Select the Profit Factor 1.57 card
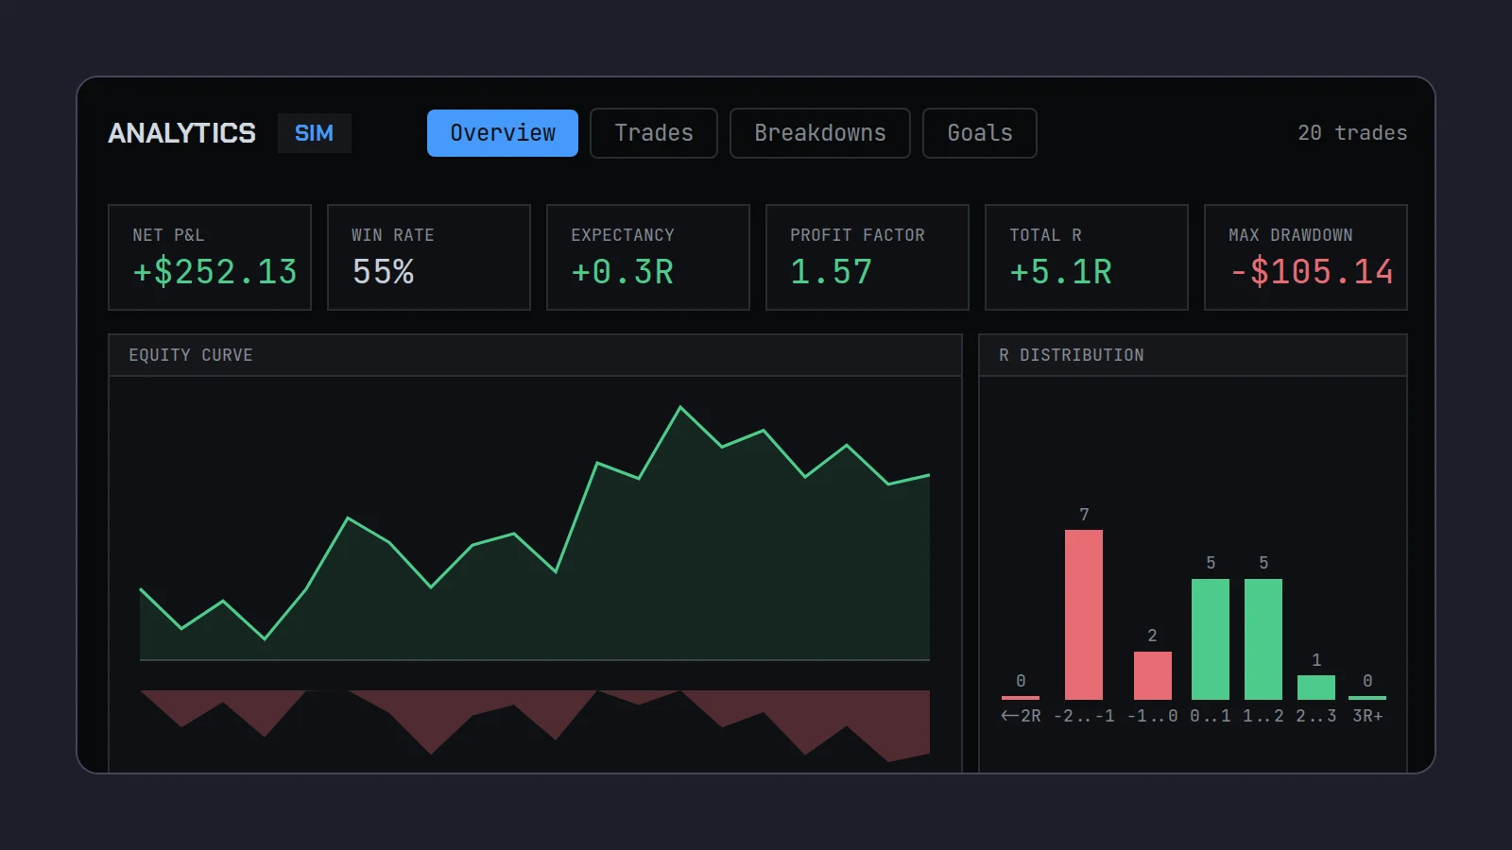1512x850 pixels. tap(868, 258)
